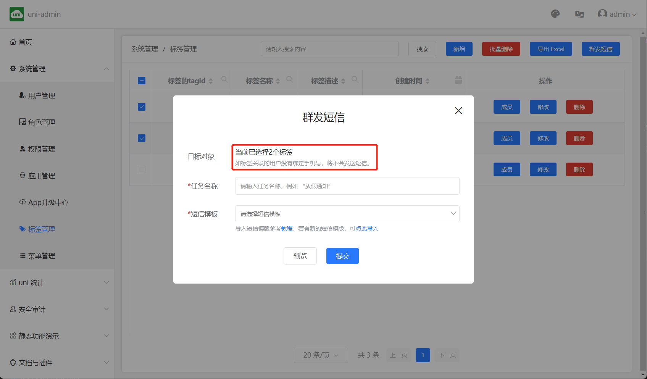Sort by 标签名称 column
The width and height of the screenshot is (647, 379).
point(278,81)
